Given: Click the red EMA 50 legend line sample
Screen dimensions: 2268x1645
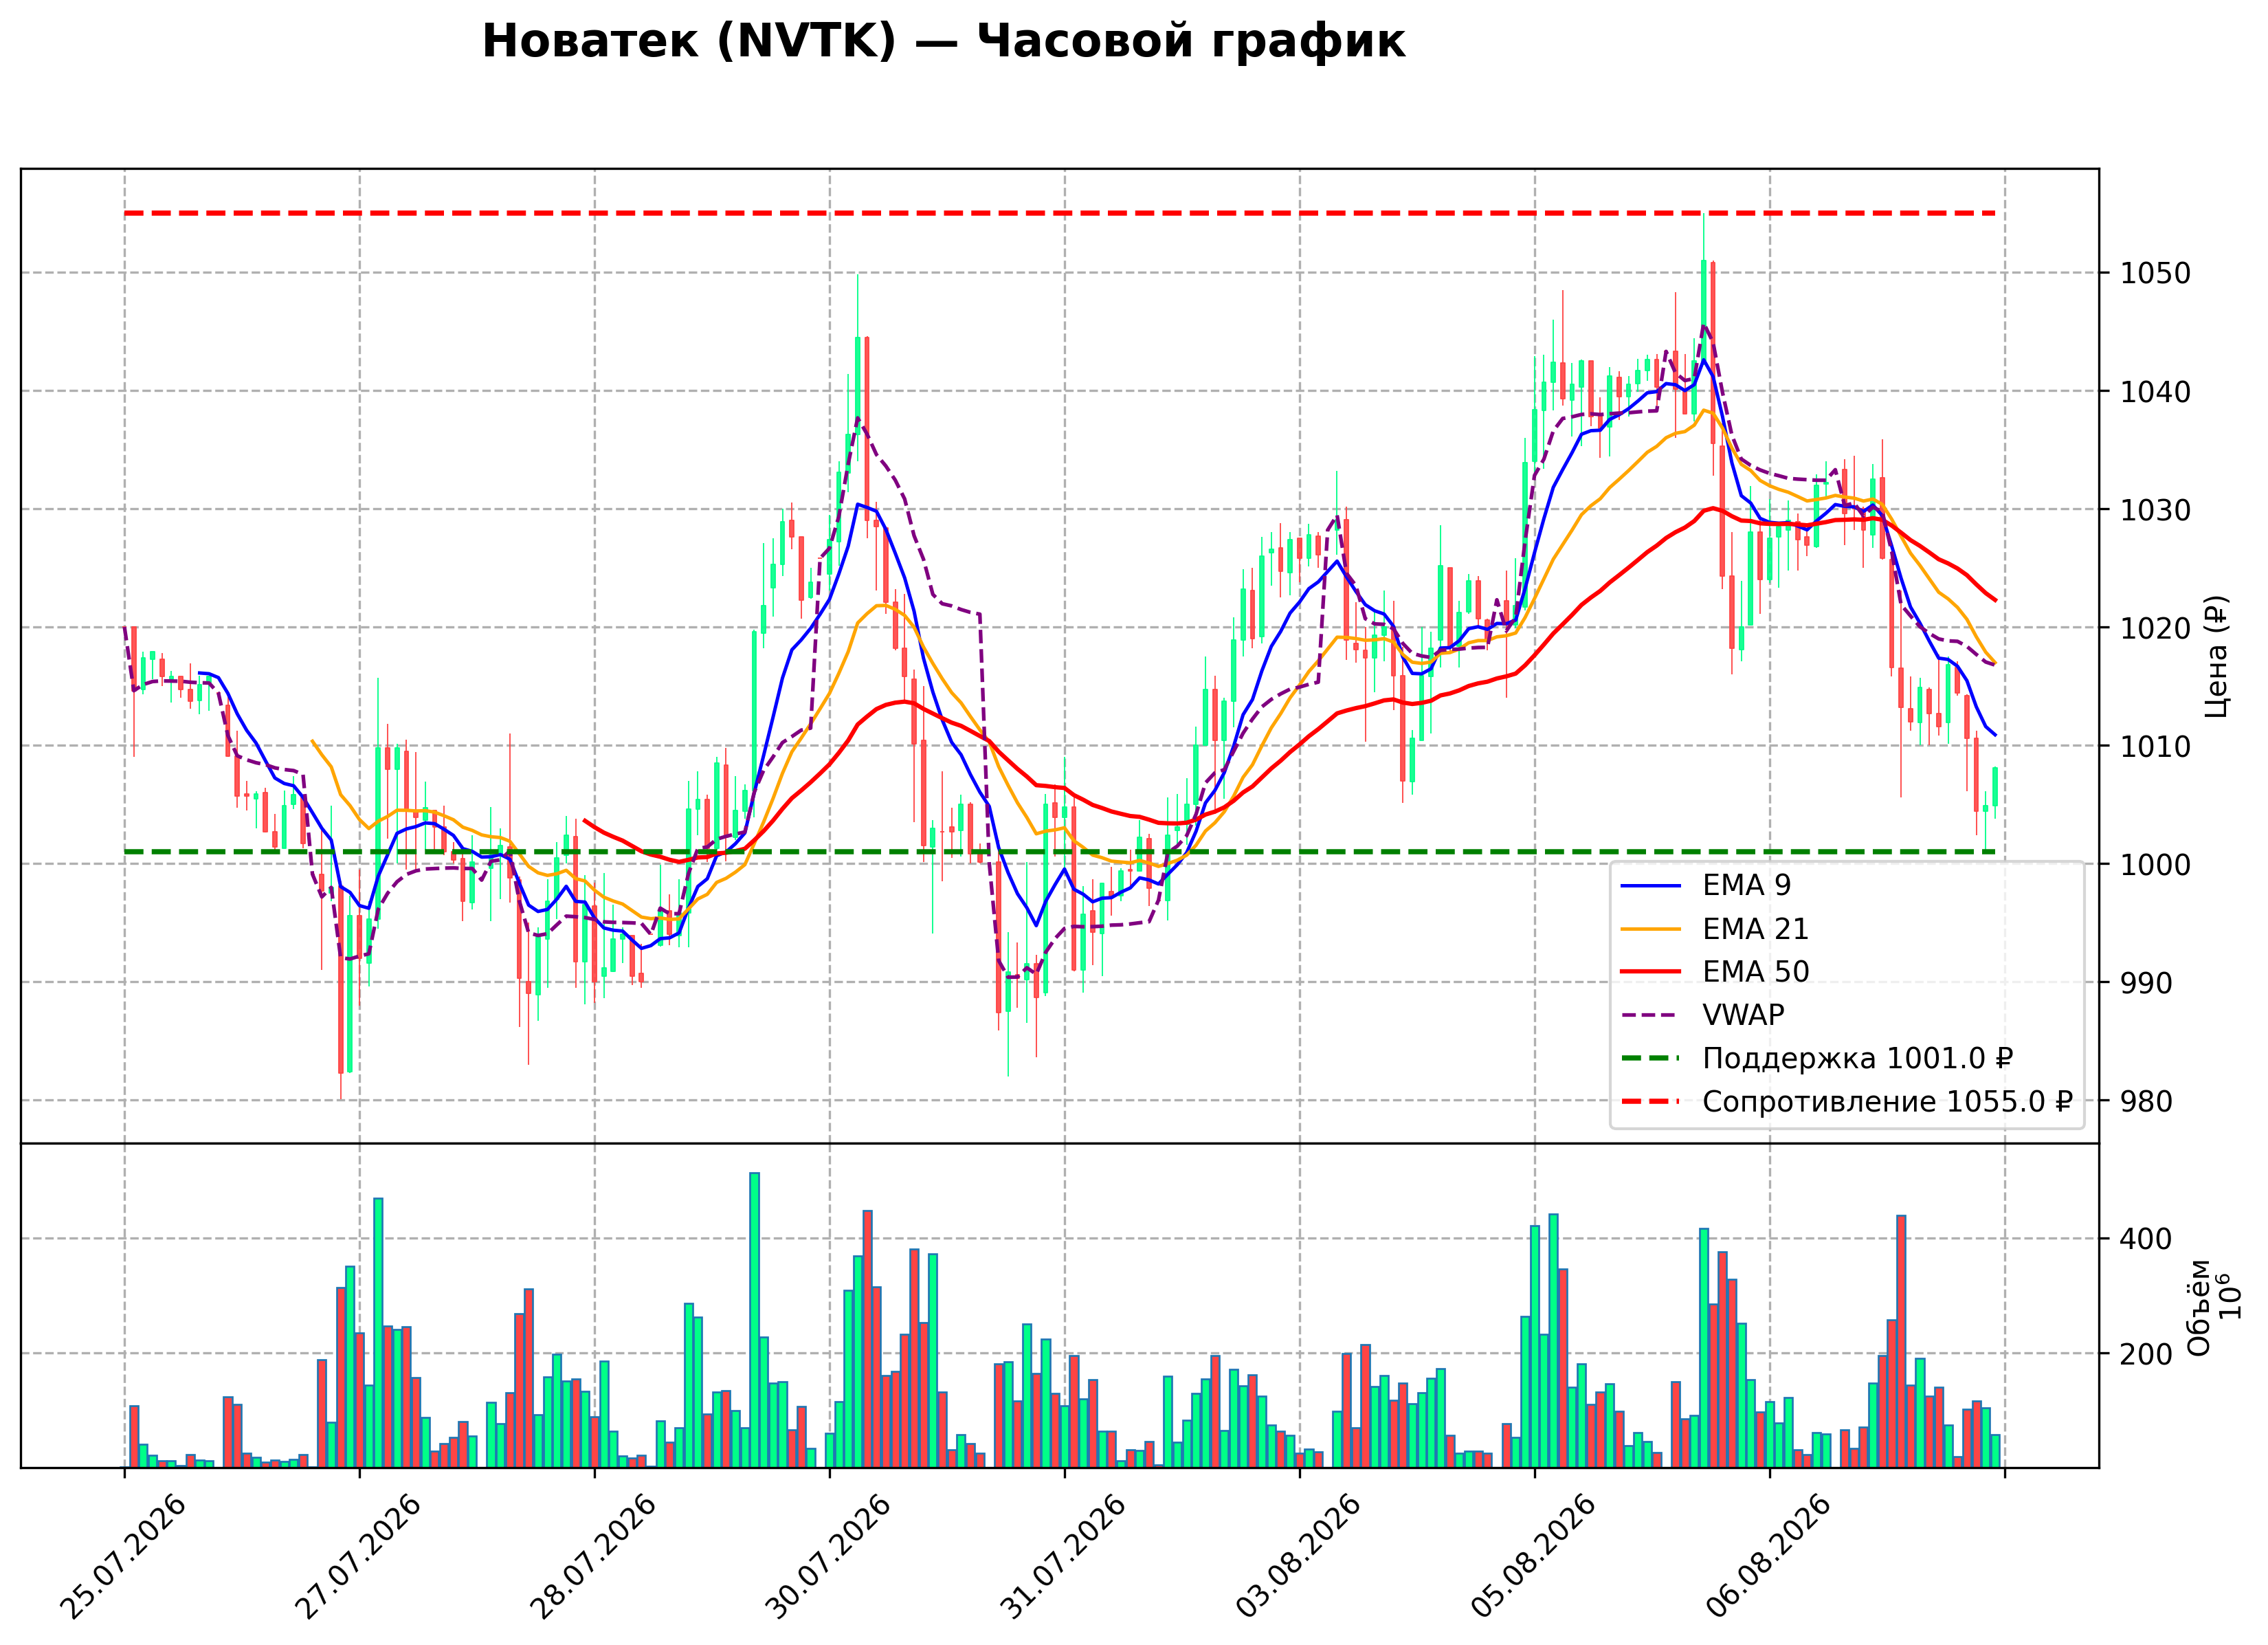Looking at the screenshot, I should 1650,972.
